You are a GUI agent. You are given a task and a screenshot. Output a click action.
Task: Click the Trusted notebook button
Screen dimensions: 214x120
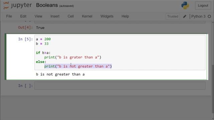click(173, 16)
